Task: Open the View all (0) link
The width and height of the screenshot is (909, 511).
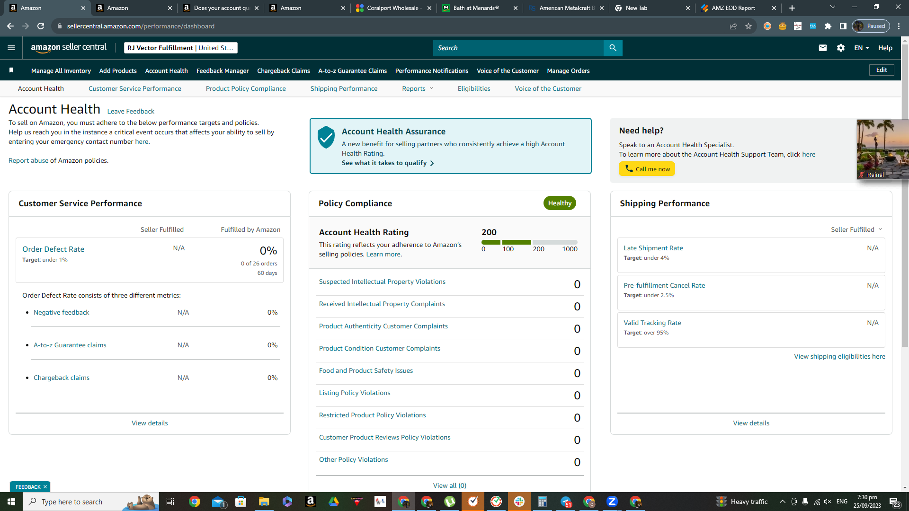Action: tap(450, 485)
